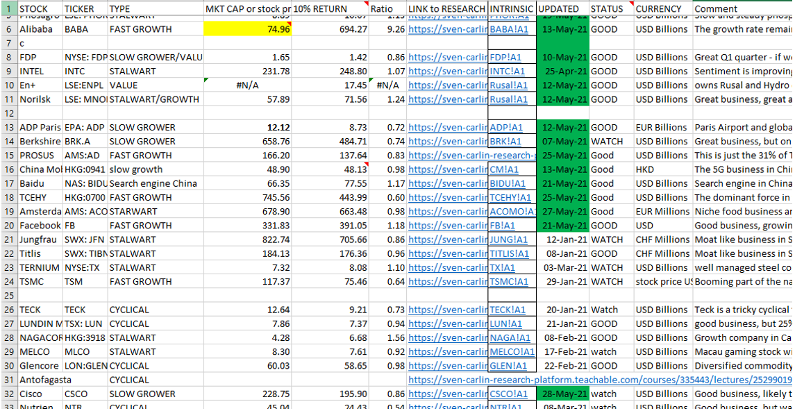This screenshot has height=411, width=795.
Task: Open the TSMC!A1 sheet link
Action: pos(508,281)
